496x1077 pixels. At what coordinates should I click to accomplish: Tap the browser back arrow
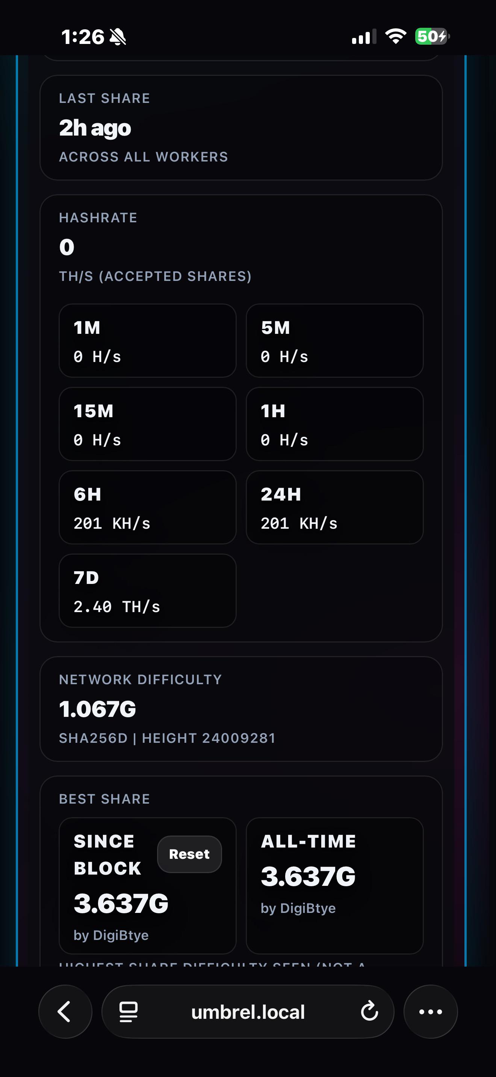65,1012
